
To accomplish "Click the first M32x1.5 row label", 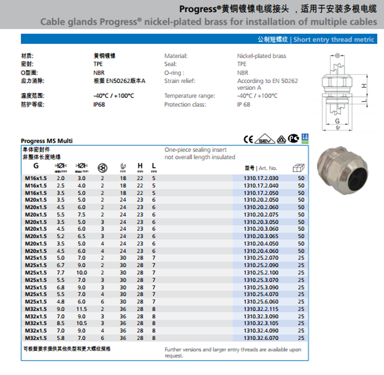I will click(36, 309).
